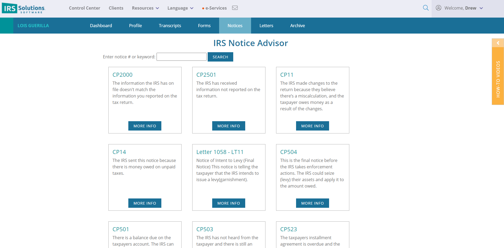Viewport: 504px width, 248px height.
Task: Click the notice keyword input field
Action: [181, 56]
